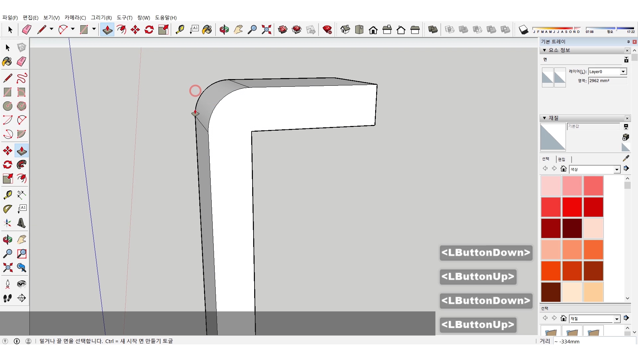638x359 pixels.
Task: Click the materials home button
Action: [563, 169]
